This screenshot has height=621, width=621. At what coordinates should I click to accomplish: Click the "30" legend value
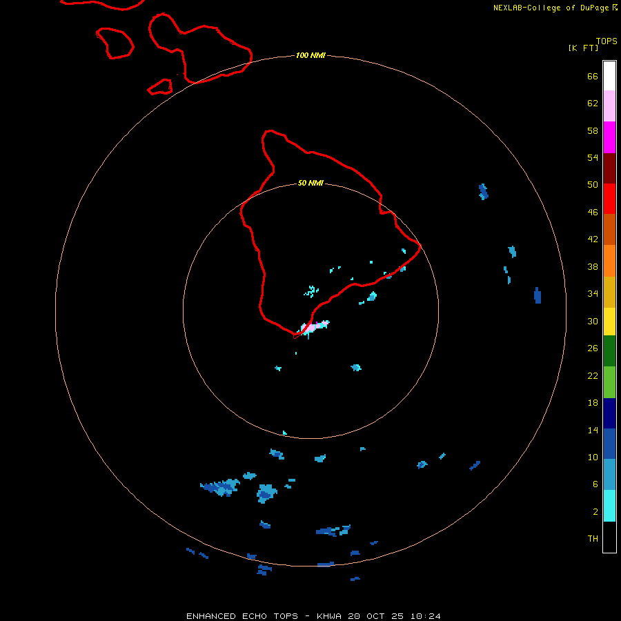pyautogui.click(x=593, y=321)
